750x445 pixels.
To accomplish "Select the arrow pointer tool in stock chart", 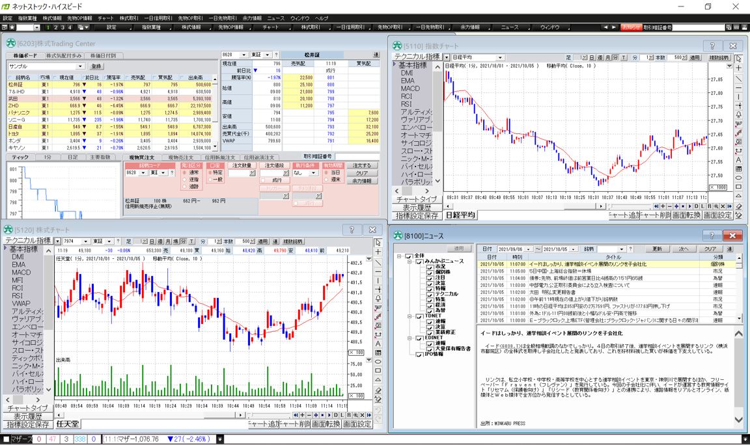I will tap(378, 242).
